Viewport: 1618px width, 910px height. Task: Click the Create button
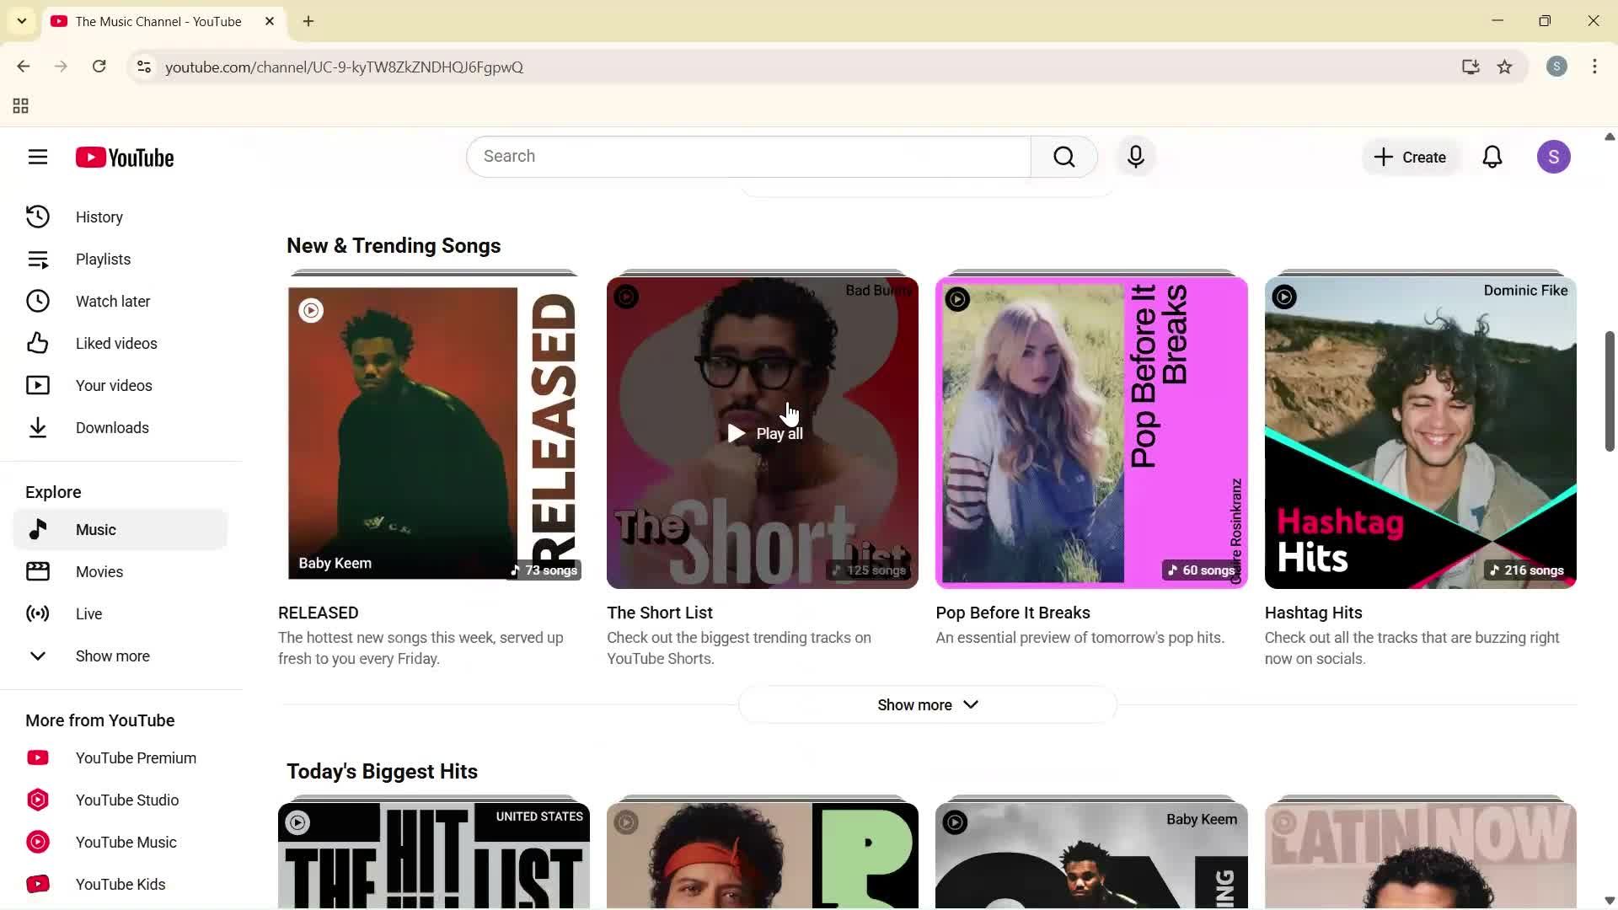tap(1409, 157)
